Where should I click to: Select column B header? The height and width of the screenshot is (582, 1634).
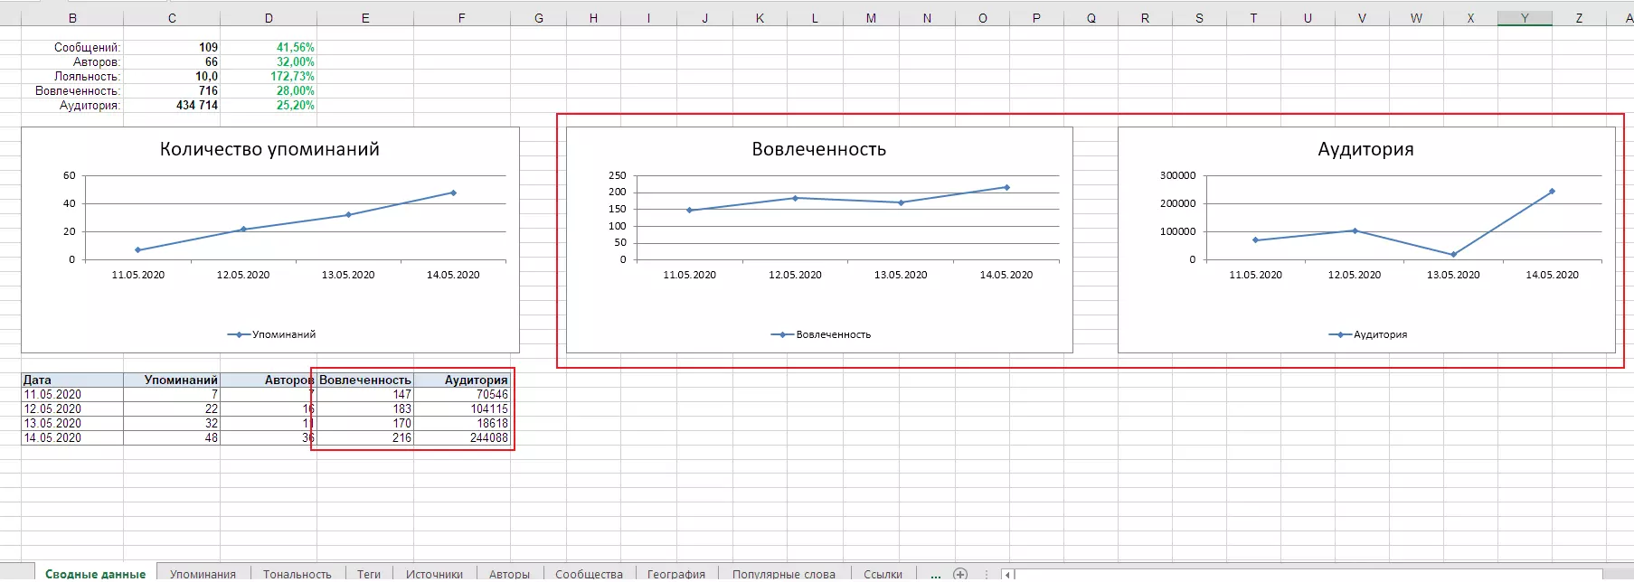[72, 18]
